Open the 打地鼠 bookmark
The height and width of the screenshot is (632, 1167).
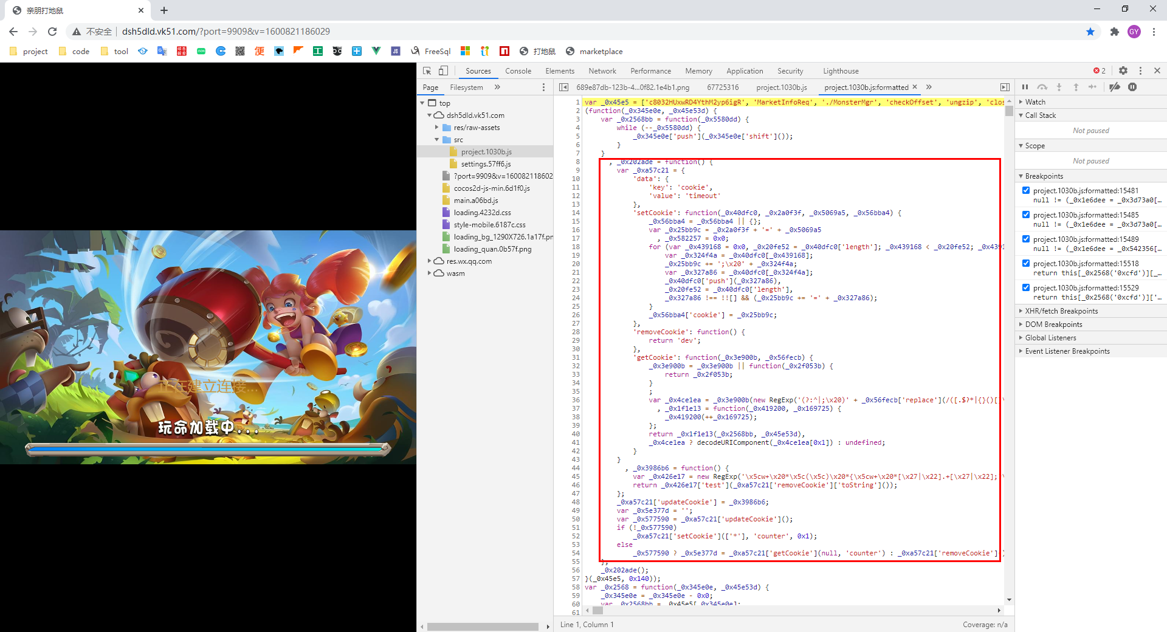pos(537,51)
